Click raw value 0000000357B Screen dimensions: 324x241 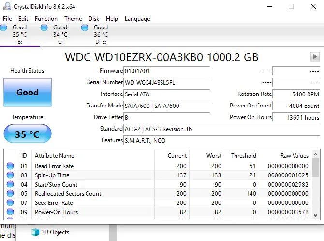coord(288,212)
